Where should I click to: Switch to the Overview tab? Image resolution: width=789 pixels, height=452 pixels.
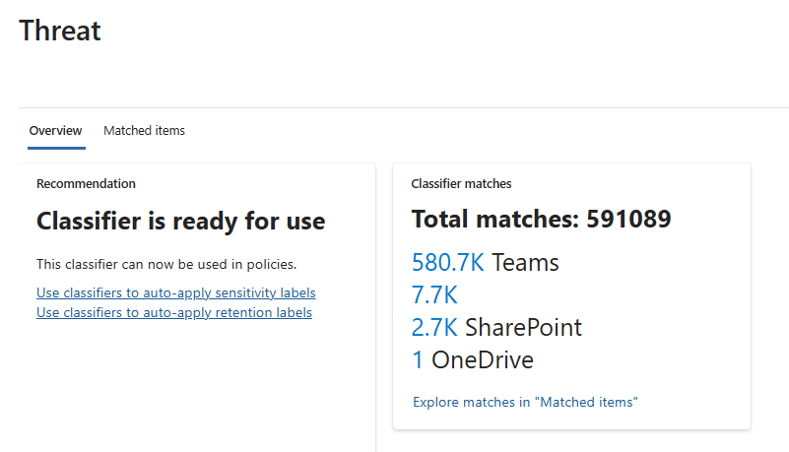click(x=56, y=131)
